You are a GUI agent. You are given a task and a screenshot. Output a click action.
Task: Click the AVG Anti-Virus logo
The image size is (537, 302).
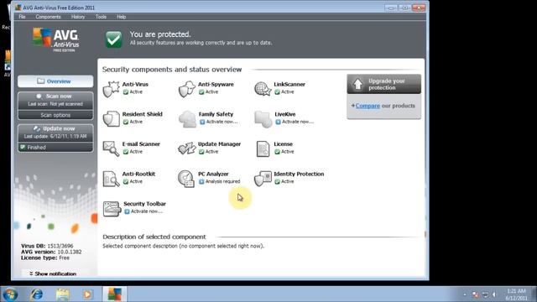(55, 39)
